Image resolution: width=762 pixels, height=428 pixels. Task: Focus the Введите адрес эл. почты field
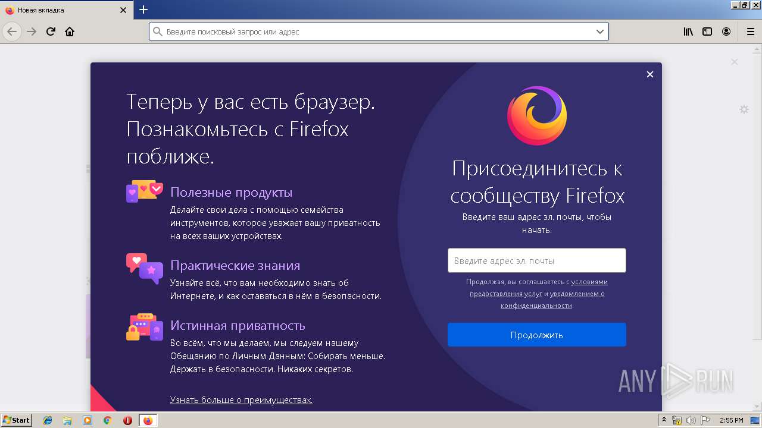536,260
